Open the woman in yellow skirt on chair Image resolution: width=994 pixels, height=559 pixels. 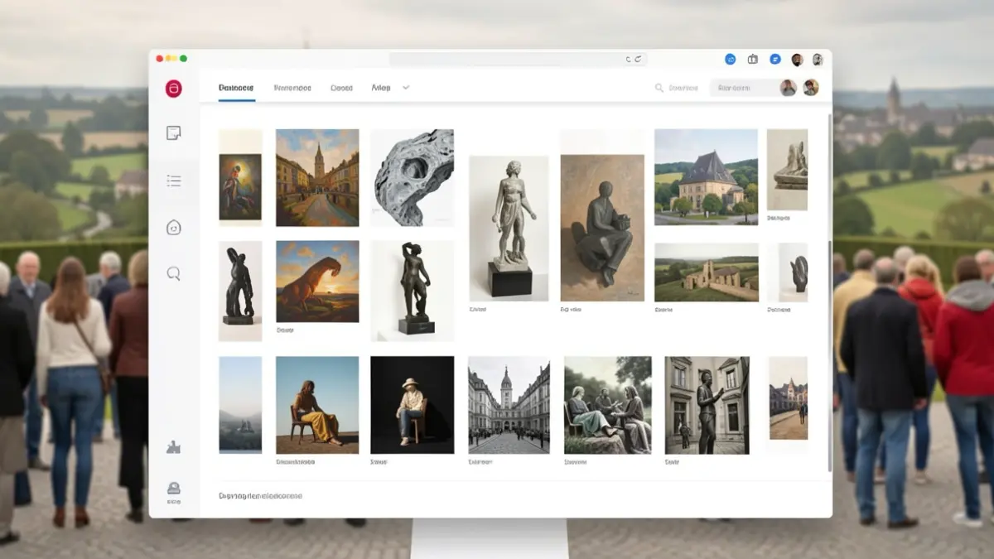pos(317,405)
